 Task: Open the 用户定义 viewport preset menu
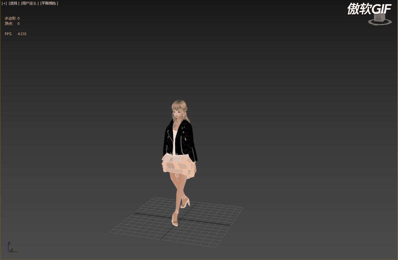(x=29, y=3)
